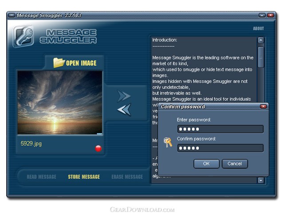Click the file name 5929.jpg
Viewport: 284px width, 213px height.
(31, 144)
